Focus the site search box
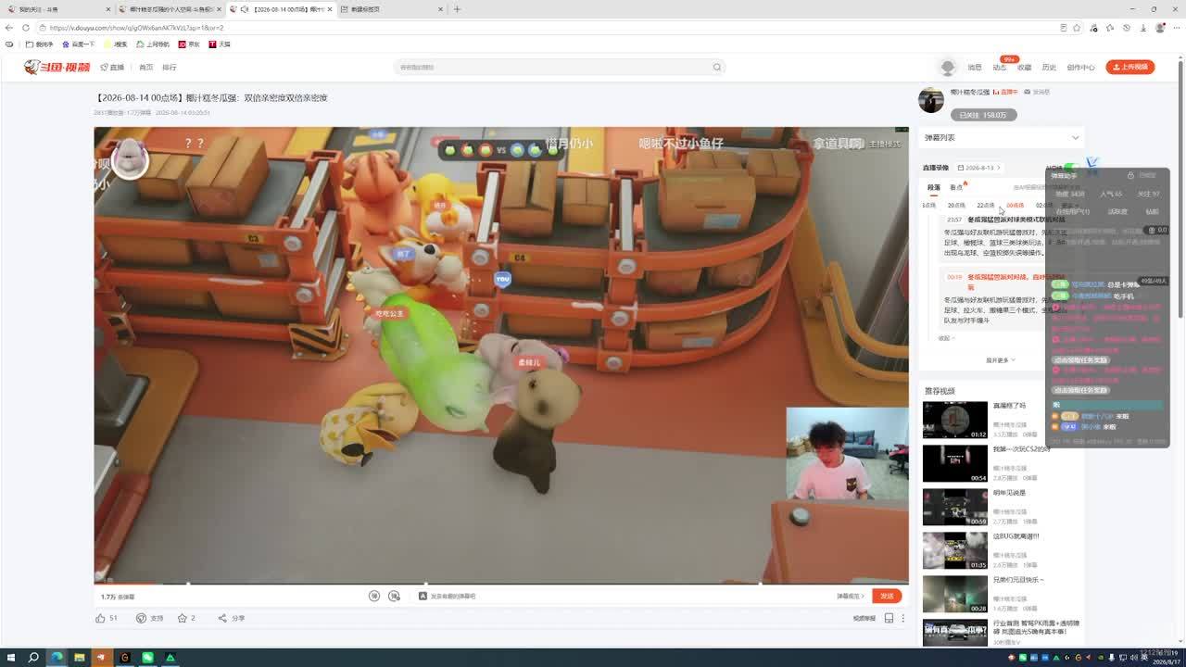This screenshot has height=667, width=1186. (x=559, y=67)
